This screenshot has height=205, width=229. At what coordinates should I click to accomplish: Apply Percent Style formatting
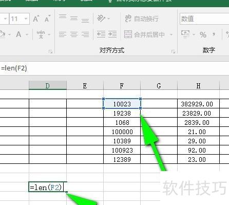point(203,34)
